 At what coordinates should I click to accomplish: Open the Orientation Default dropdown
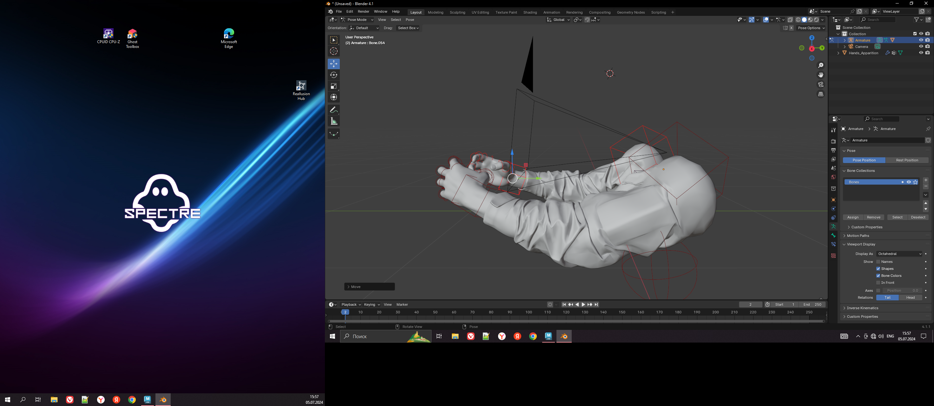tap(365, 28)
